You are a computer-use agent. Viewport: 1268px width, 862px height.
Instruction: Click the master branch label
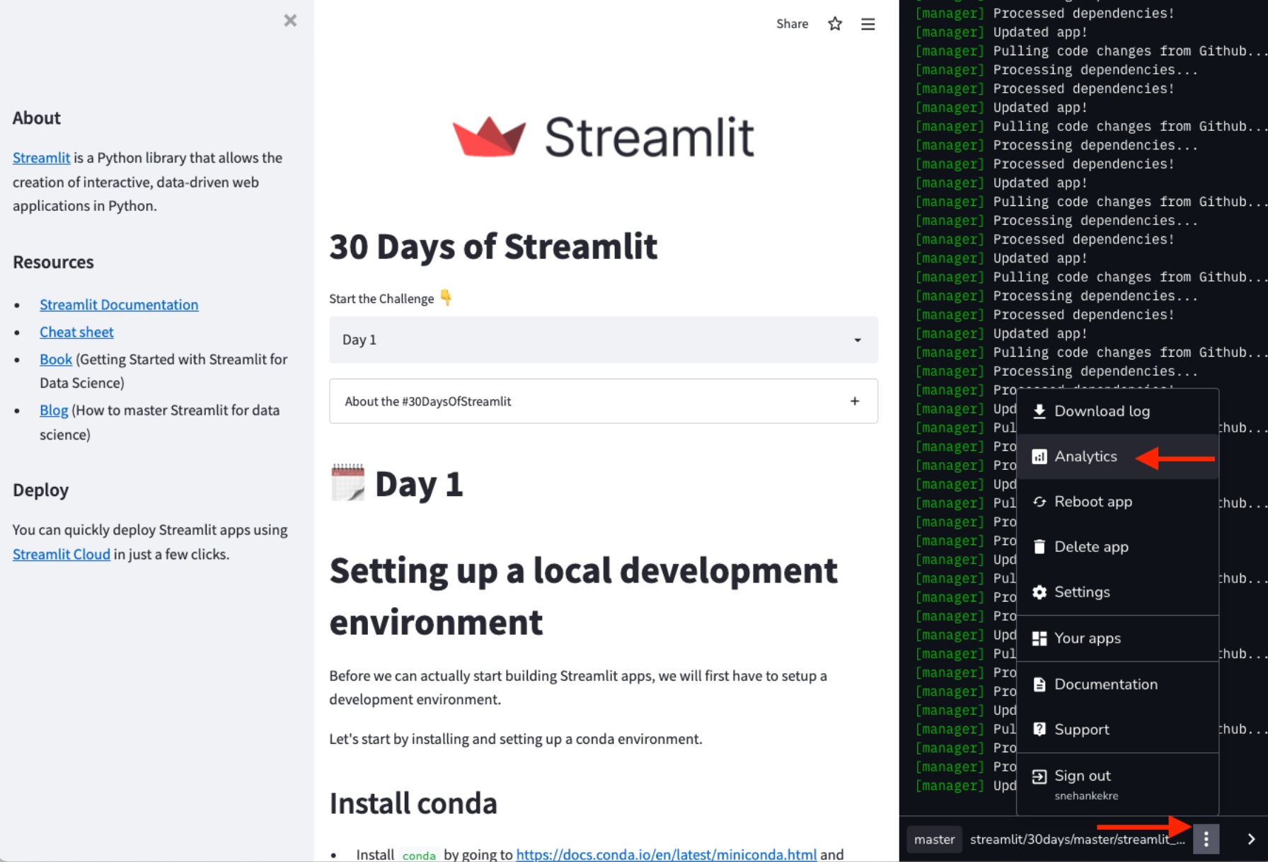tap(934, 839)
